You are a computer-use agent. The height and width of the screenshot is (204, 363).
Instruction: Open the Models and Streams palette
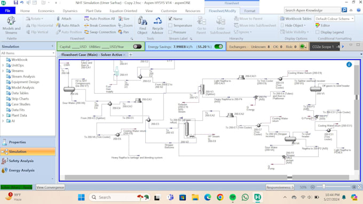click(11, 26)
